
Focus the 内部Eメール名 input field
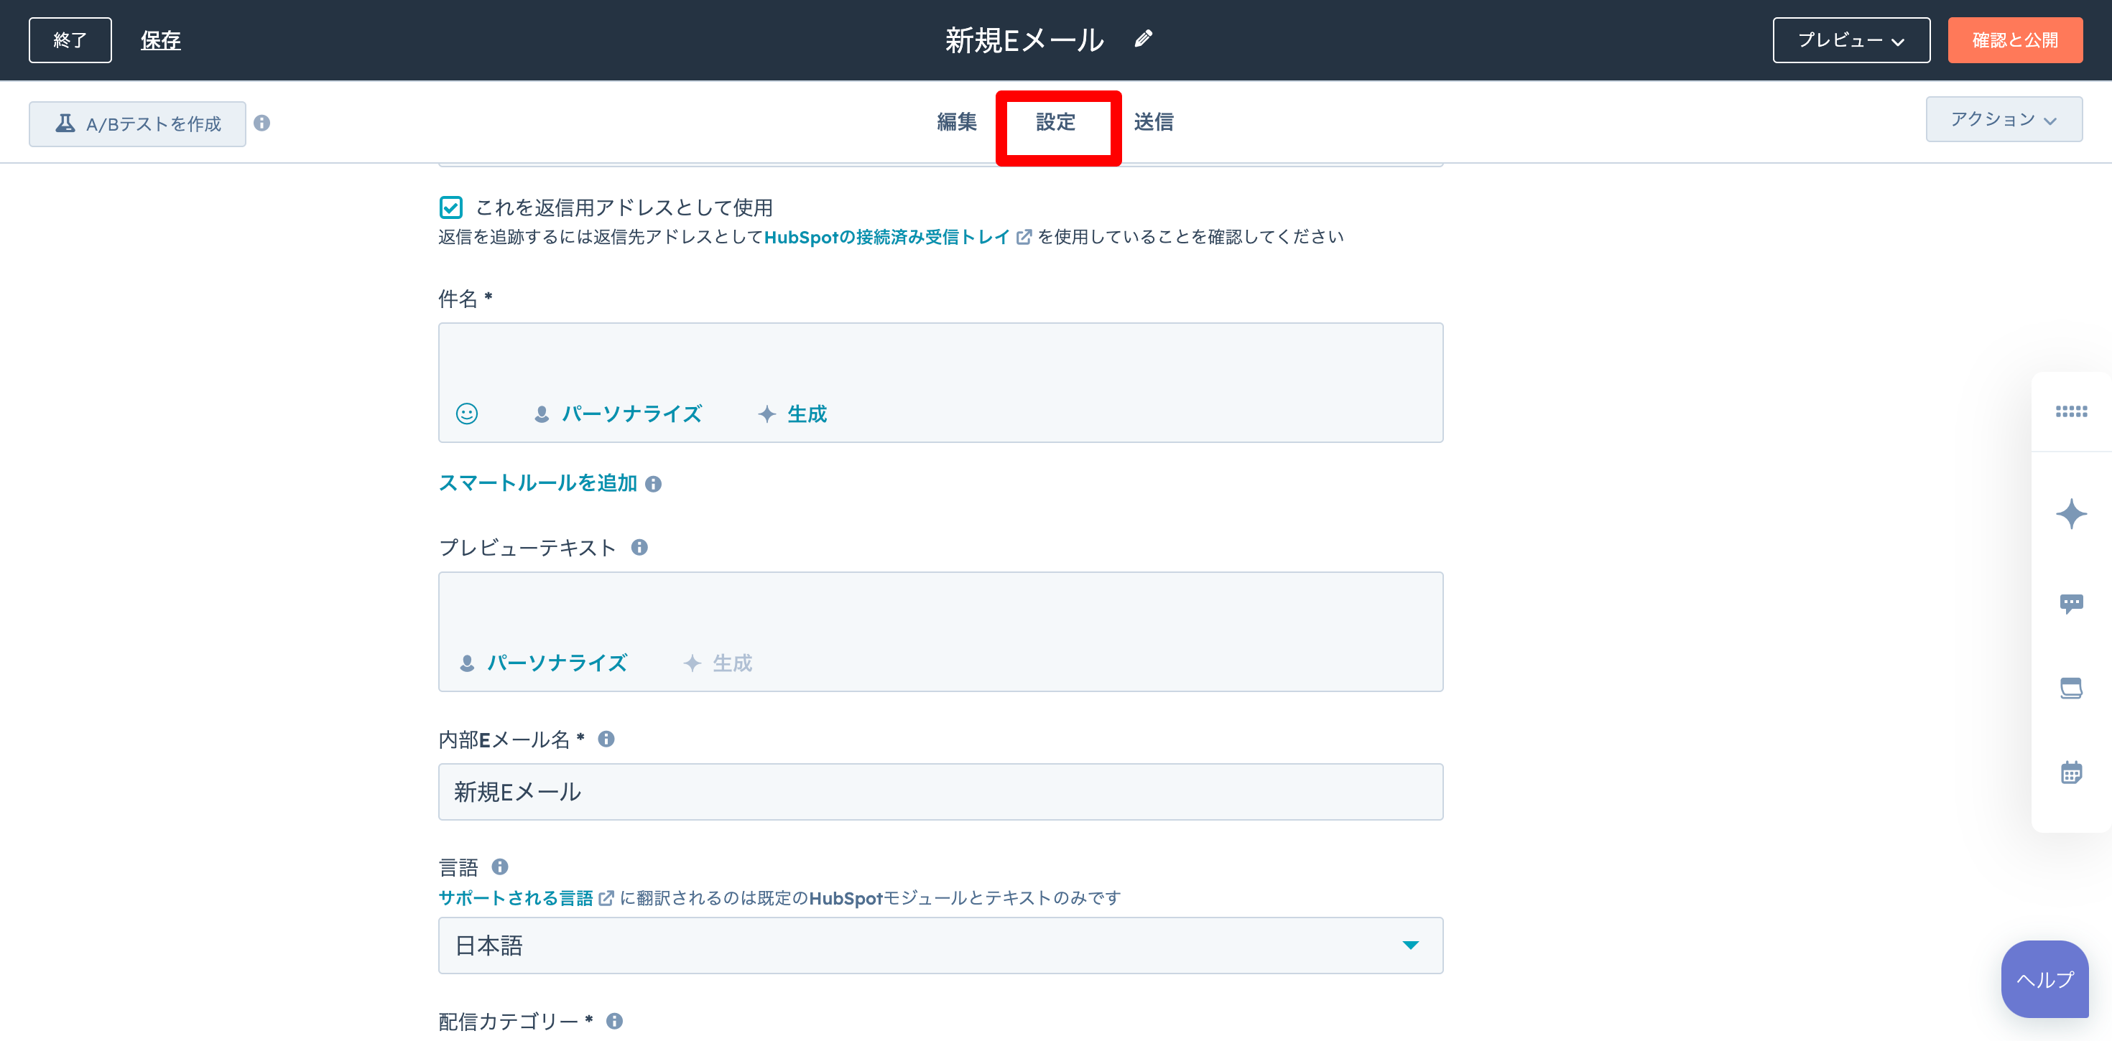[940, 792]
